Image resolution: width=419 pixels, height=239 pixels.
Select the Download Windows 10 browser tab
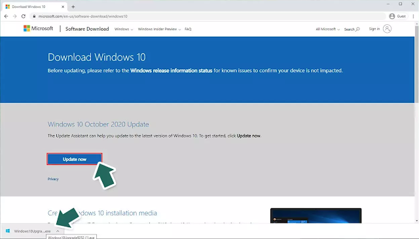tap(34, 7)
